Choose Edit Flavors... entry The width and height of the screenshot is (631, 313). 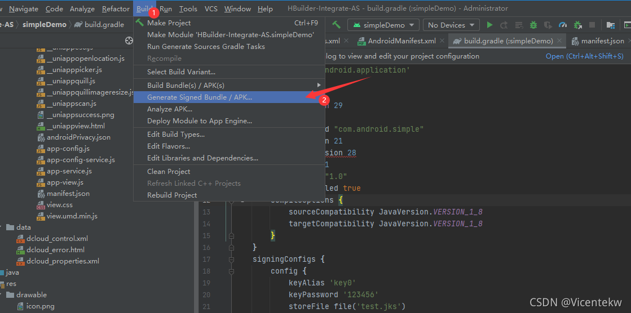coord(229,146)
